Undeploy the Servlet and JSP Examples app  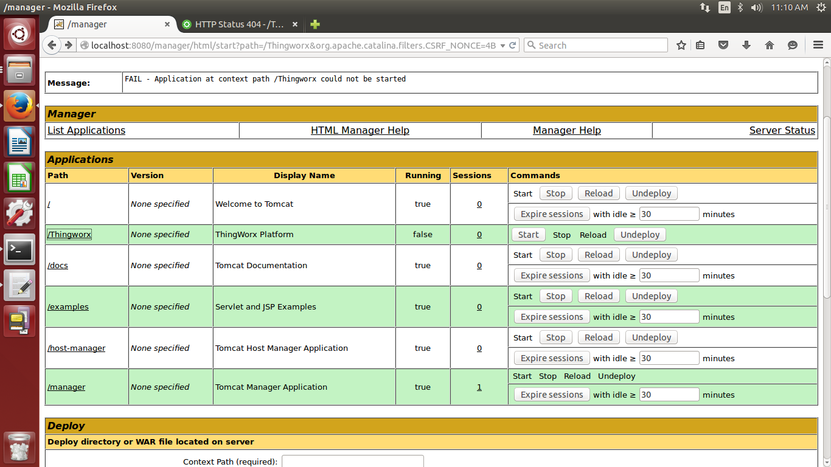(652, 296)
